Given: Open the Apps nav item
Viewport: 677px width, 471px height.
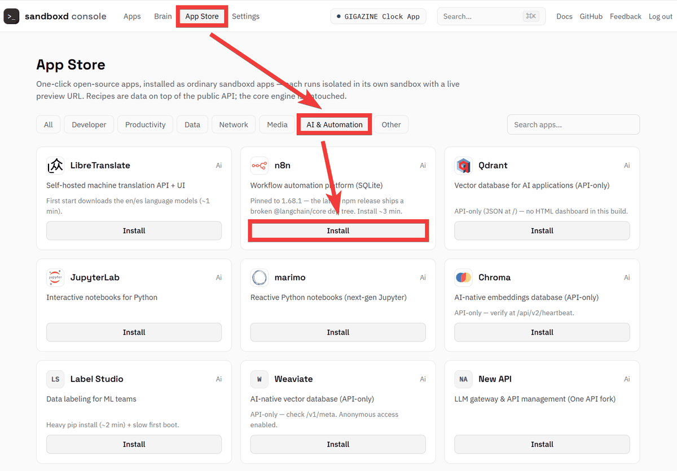Looking at the screenshot, I should click(132, 16).
